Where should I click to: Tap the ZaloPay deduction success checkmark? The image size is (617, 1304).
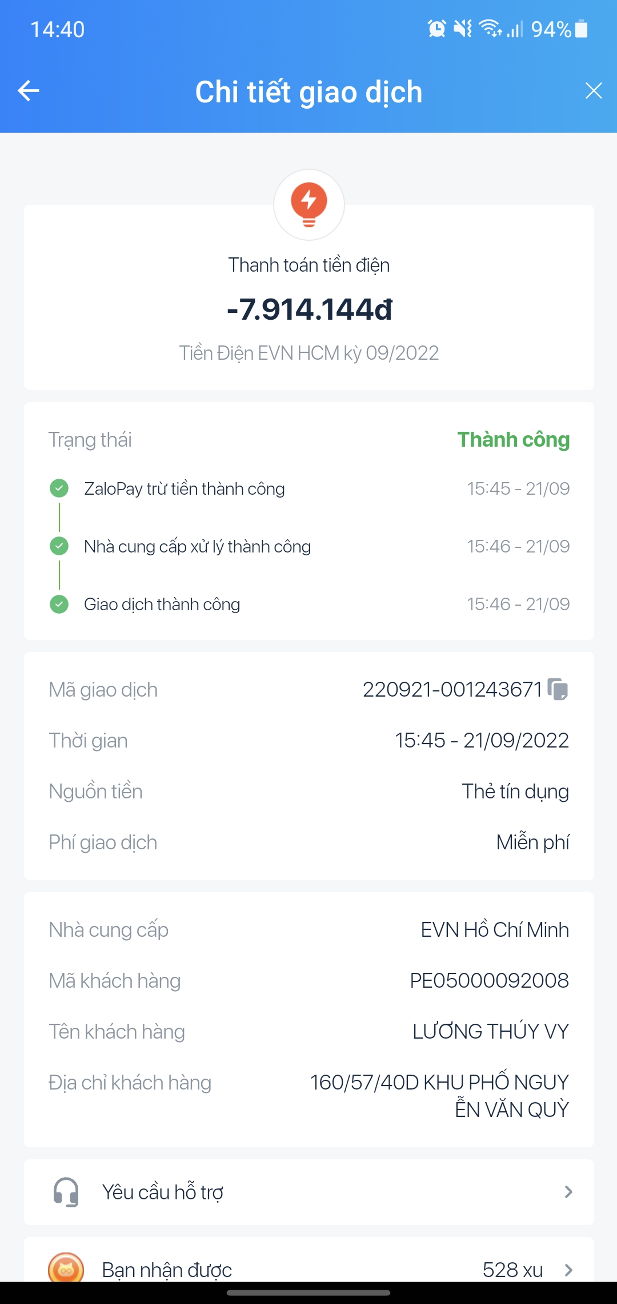tap(59, 488)
